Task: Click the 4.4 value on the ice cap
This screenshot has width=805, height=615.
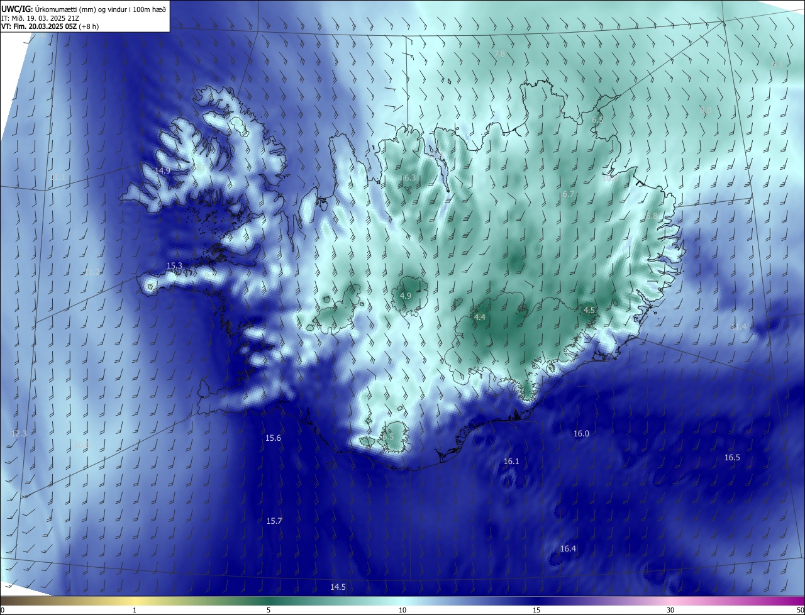Action: pos(480,318)
